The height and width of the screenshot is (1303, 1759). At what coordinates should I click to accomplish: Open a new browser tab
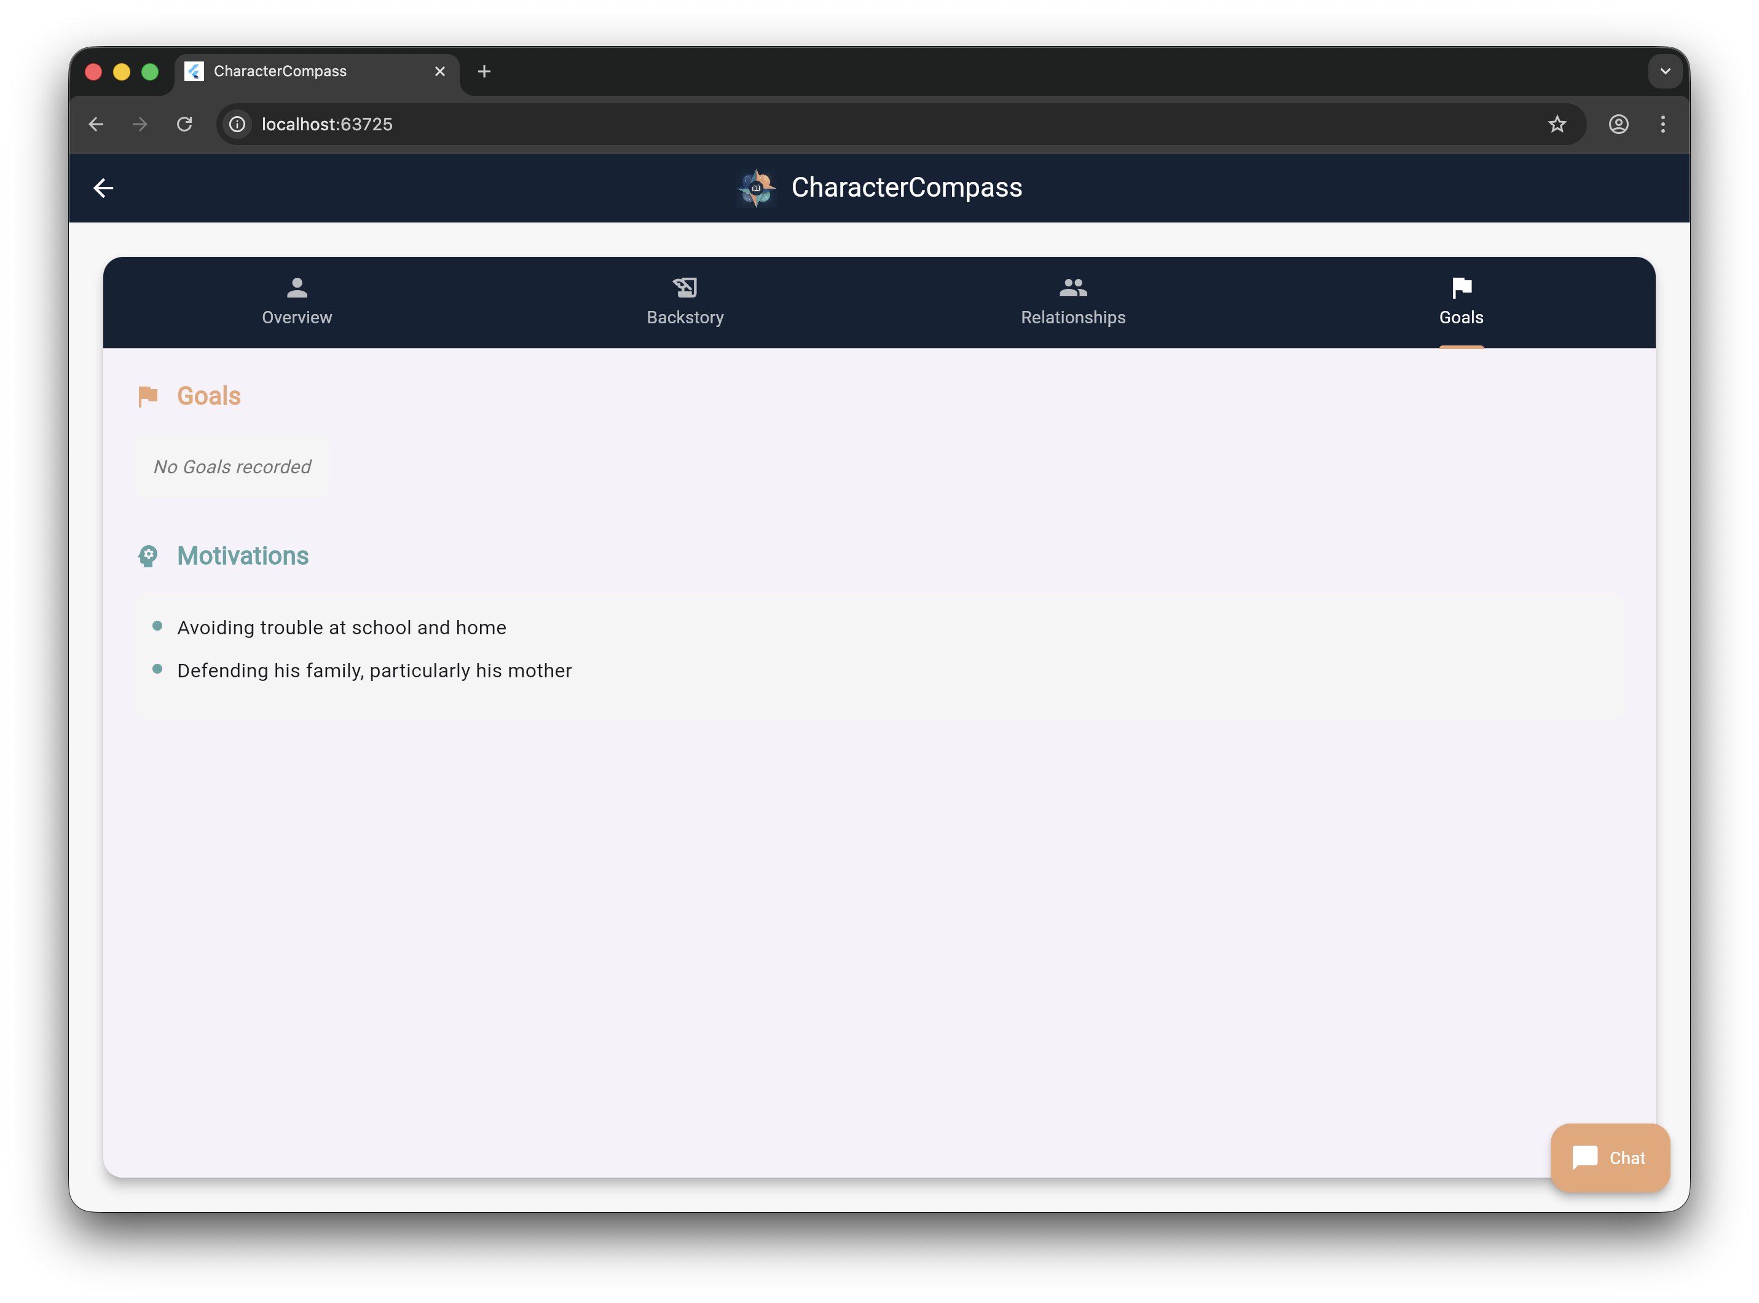pyautogui.click(x=484, y=71)
